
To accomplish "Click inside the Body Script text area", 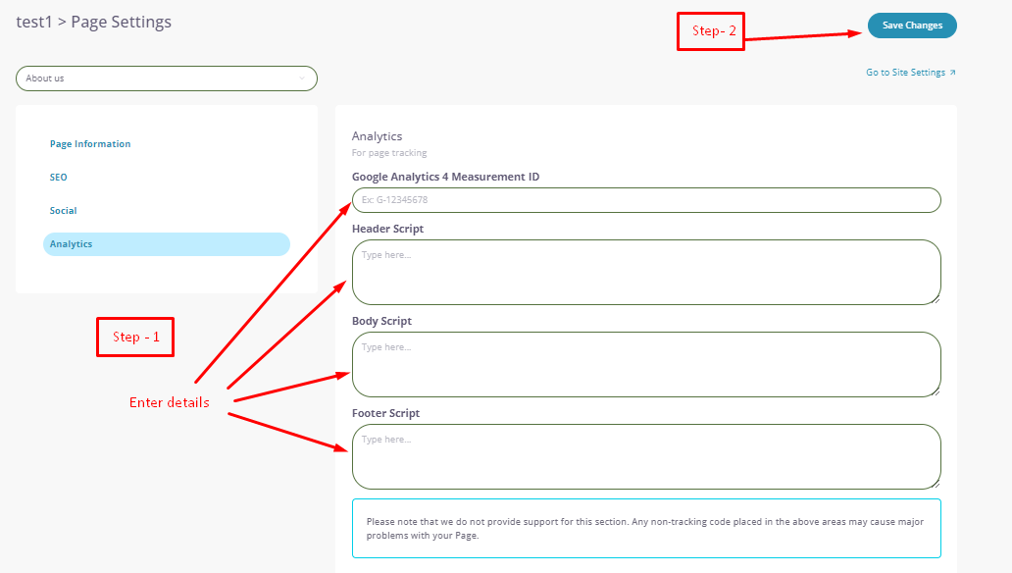I will click(x=645, y=364).
